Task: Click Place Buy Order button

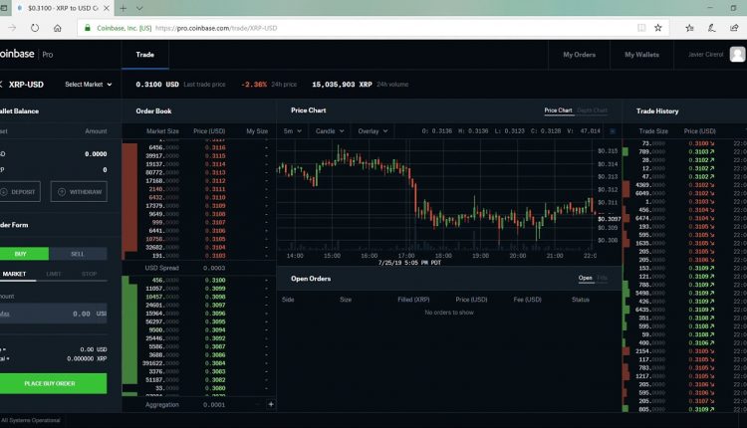Action: (52, 383)
